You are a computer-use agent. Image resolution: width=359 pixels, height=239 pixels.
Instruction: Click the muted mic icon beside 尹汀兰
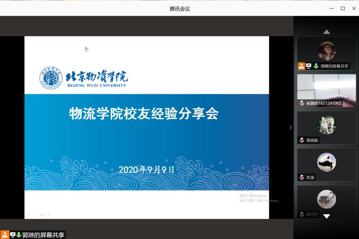[302, 214]
